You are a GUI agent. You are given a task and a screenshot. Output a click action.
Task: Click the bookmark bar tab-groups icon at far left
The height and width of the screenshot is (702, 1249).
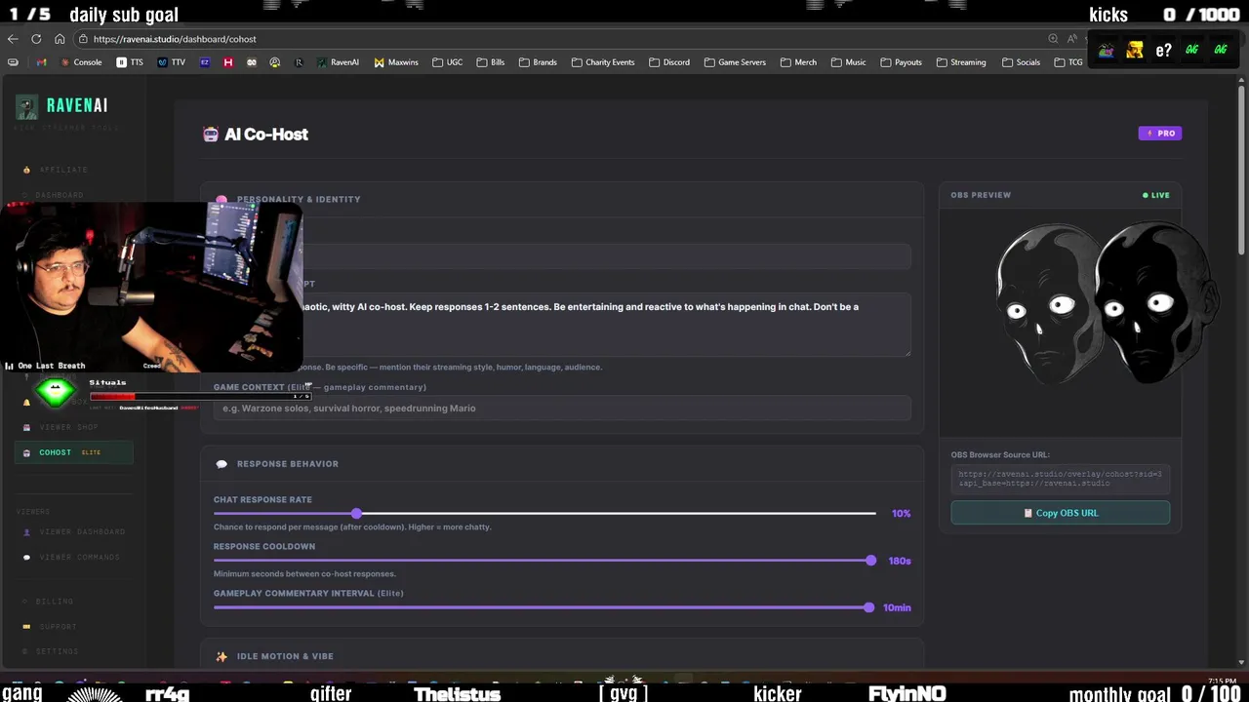tap(13, 62)
